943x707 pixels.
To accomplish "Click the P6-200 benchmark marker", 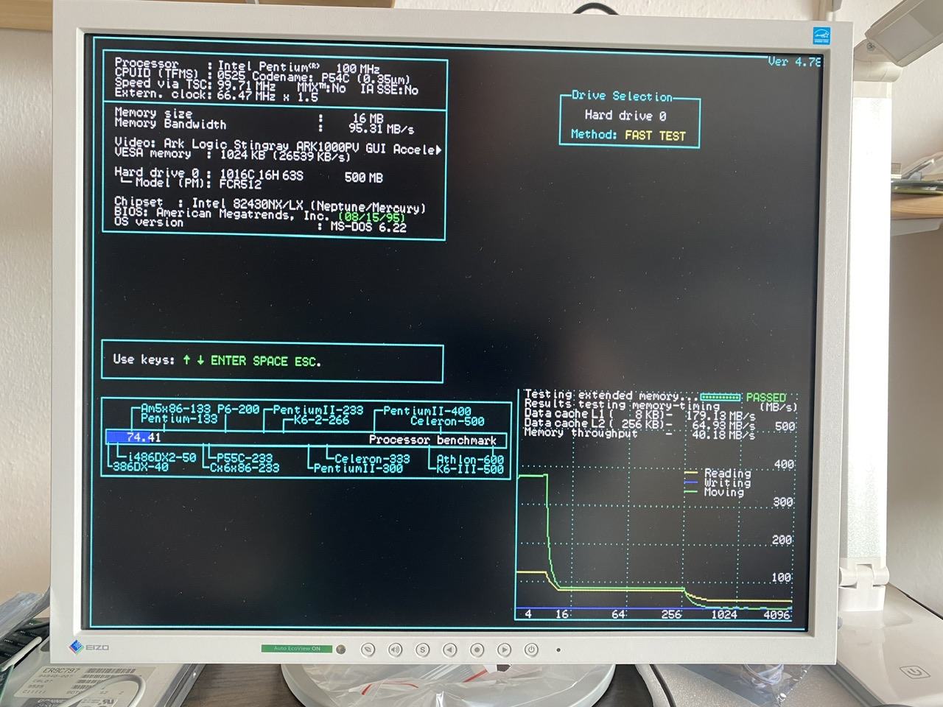I will (x=239, y=409).
